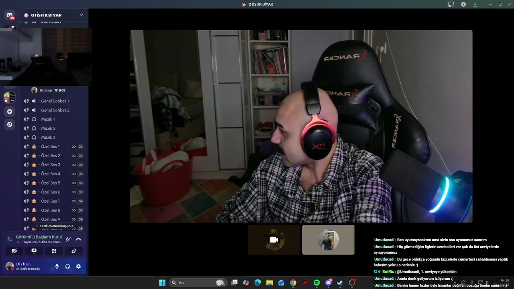Toggle camera on/off button
The image size is (514, 289).
click(x=14, y=251)
